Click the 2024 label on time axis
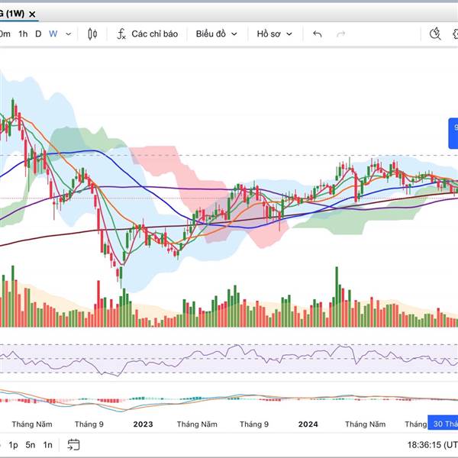This screenshot has width=458, height=458. coord(308,424)
